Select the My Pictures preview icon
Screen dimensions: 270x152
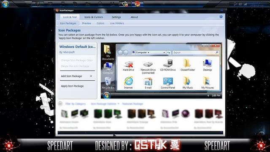pyautogui.click(x=207, y=81)
